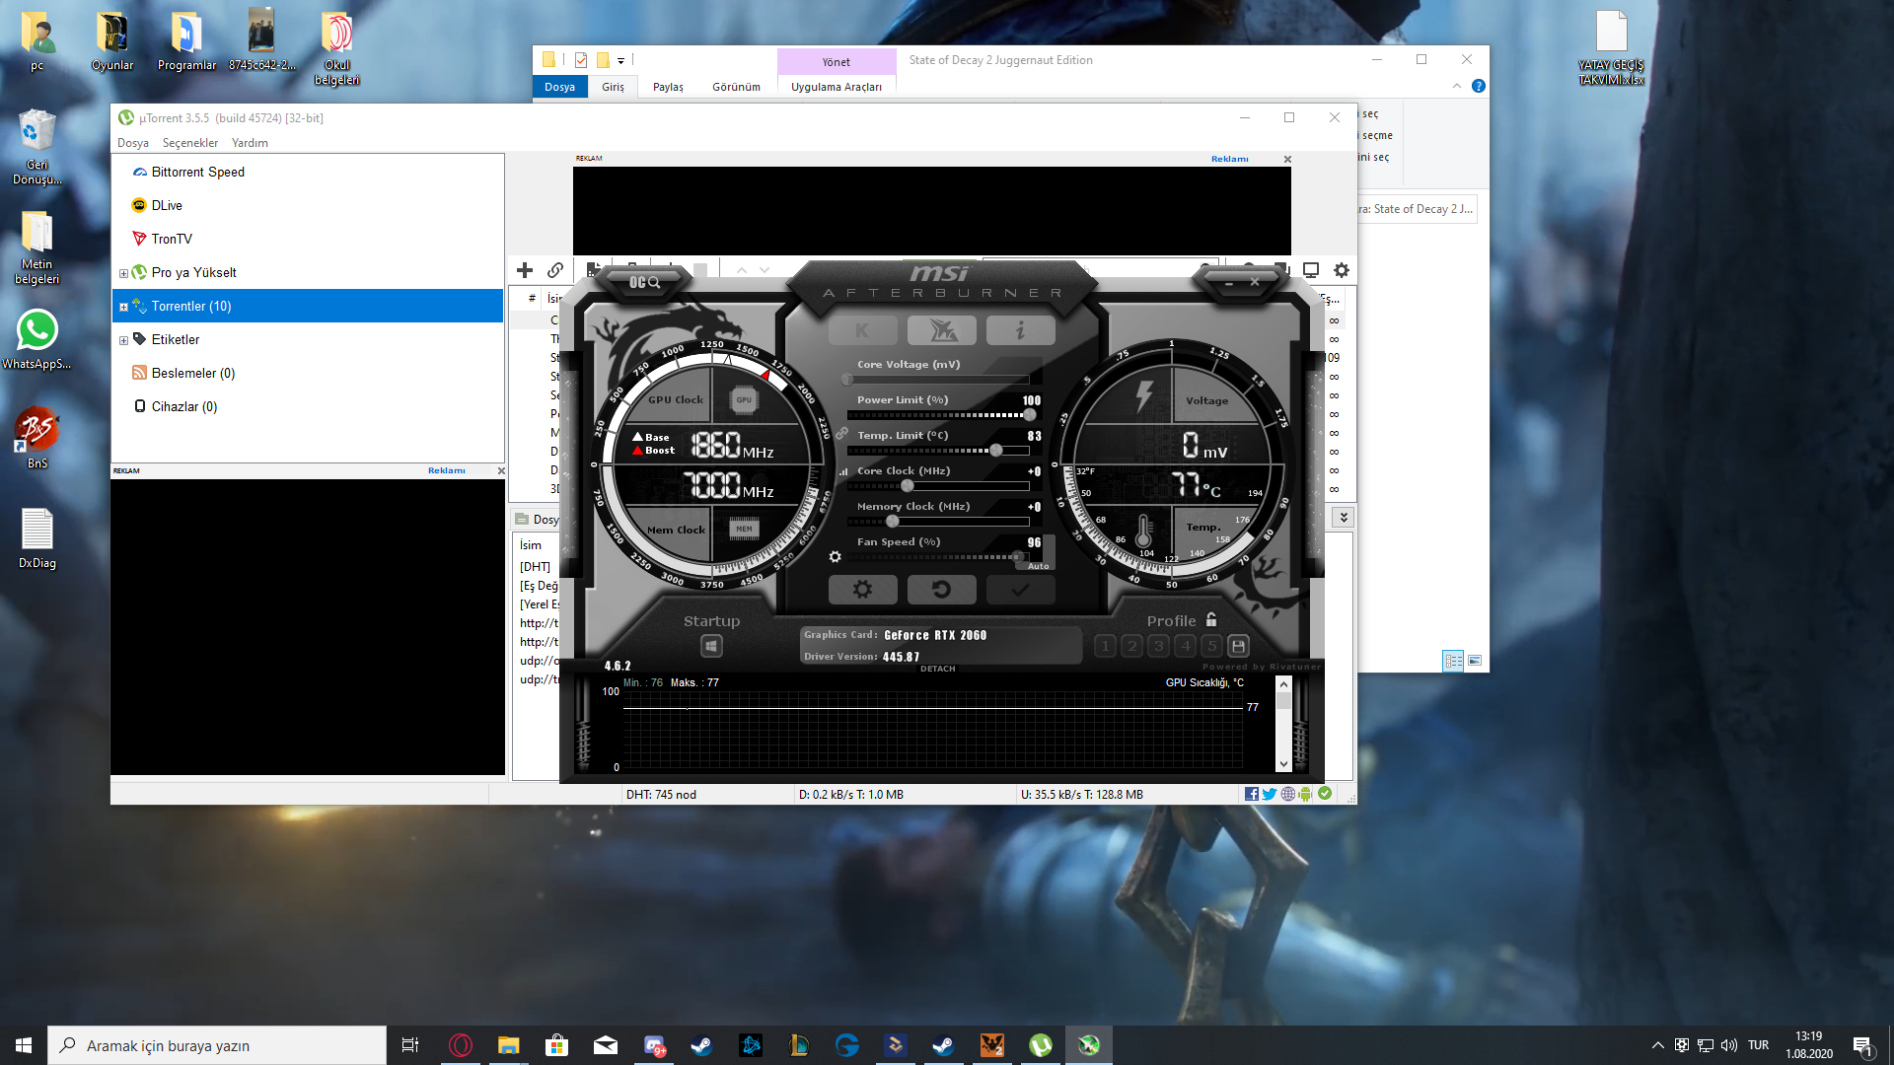
Task: Open Afterburner settings gear button
Action: 862,590
